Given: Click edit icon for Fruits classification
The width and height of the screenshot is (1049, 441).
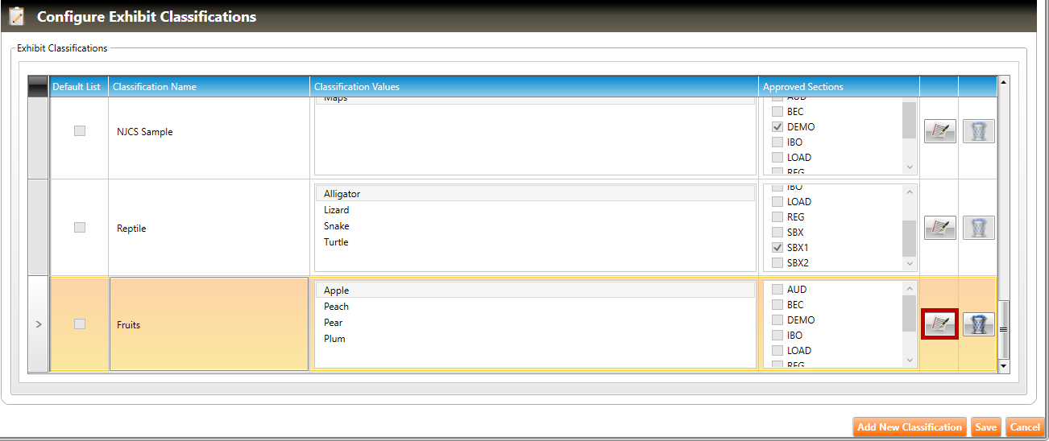Looking at the screenshot, I should click(x=939, y=324).
